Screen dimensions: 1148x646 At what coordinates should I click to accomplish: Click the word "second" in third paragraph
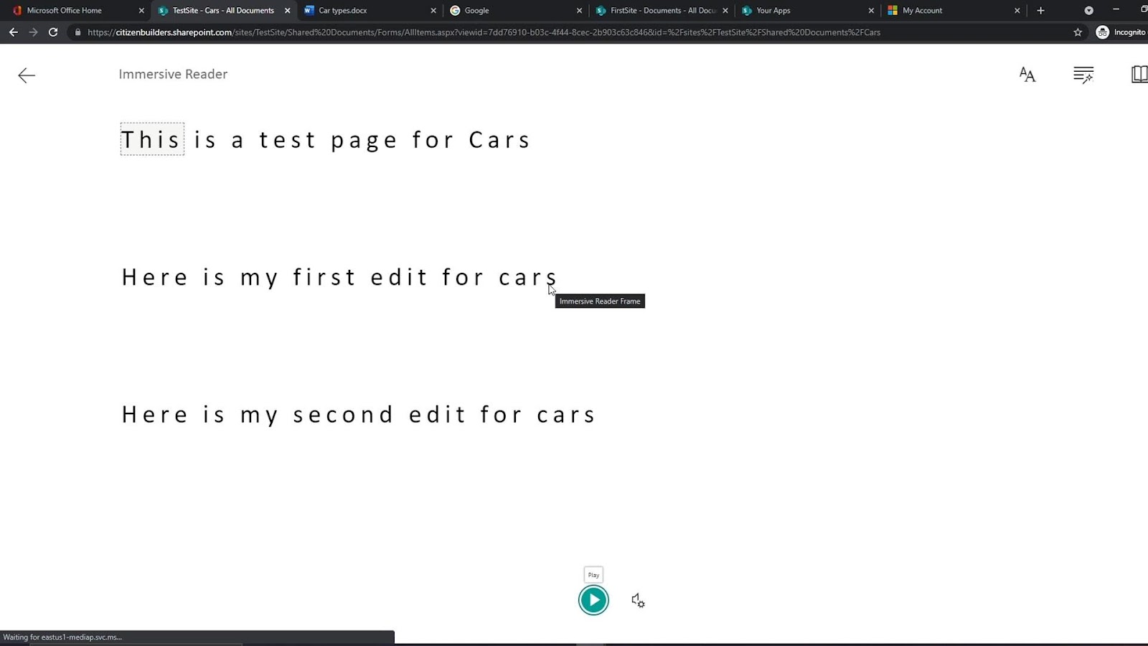click(343, 415)
